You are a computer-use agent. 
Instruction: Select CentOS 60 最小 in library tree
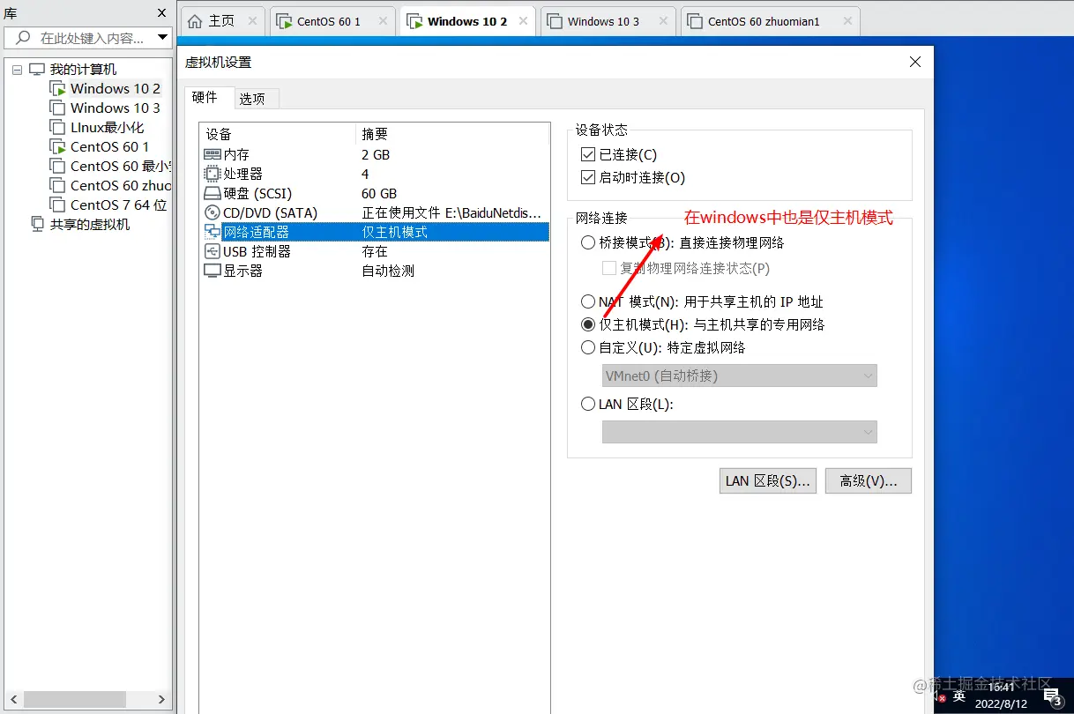click(x=120, y=166)
